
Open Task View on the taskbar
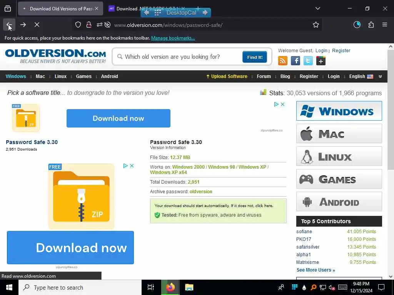tap(151, 287)
